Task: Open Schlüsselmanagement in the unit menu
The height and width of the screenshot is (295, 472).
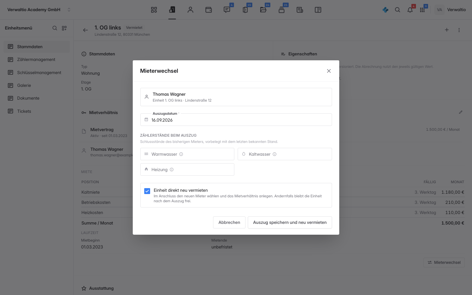Action: pyautogui.click(x=37, y=72)
